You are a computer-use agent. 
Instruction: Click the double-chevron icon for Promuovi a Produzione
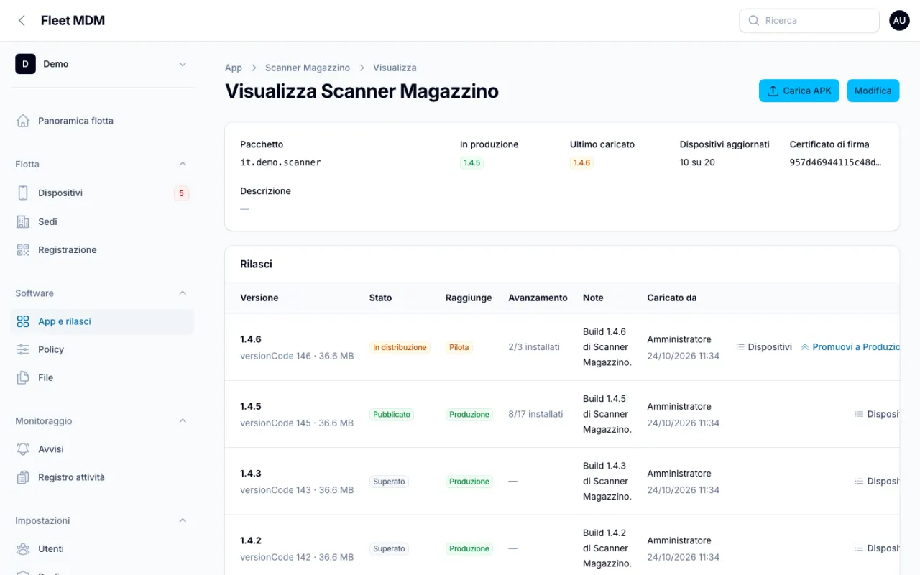805,347
